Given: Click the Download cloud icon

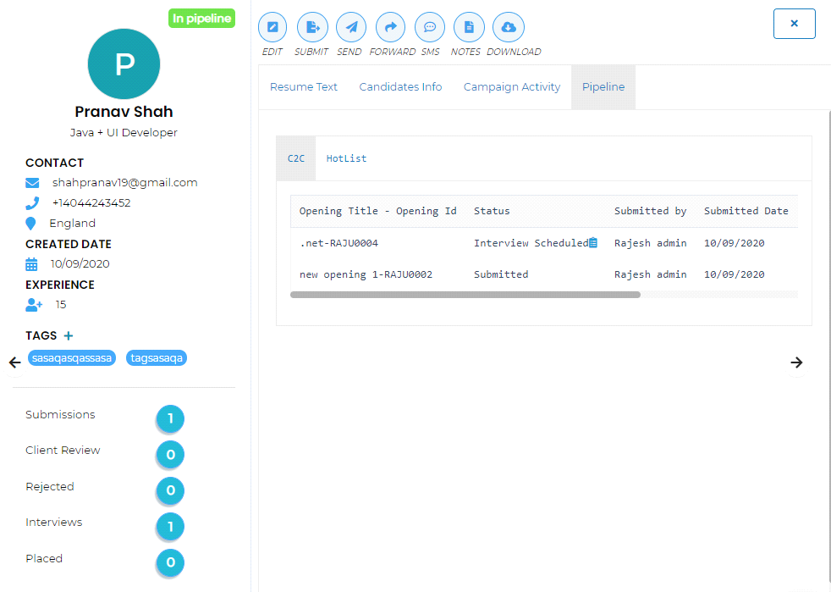Looking at the screenshot, I should pos(509,27).
